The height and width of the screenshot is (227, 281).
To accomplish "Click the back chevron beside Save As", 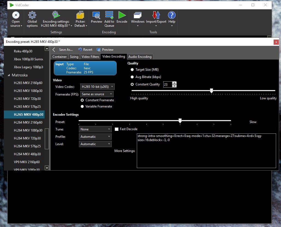I will (x=54, y=50).
